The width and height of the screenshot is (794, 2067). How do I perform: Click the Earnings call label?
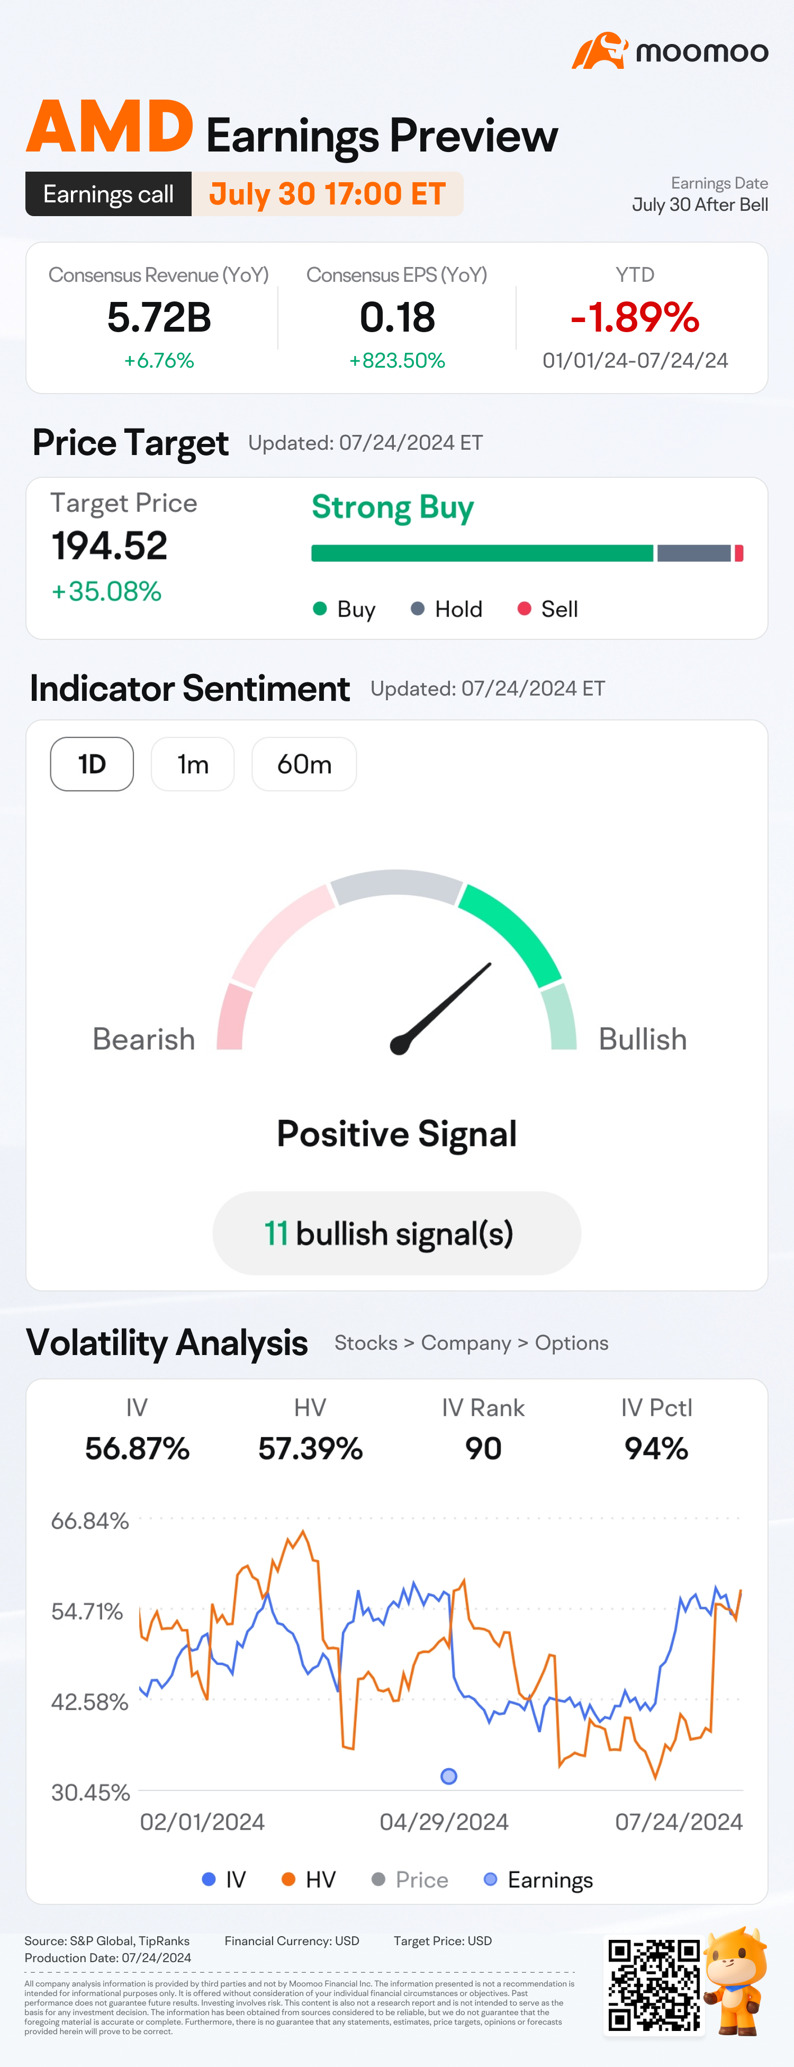pos(109,194)
